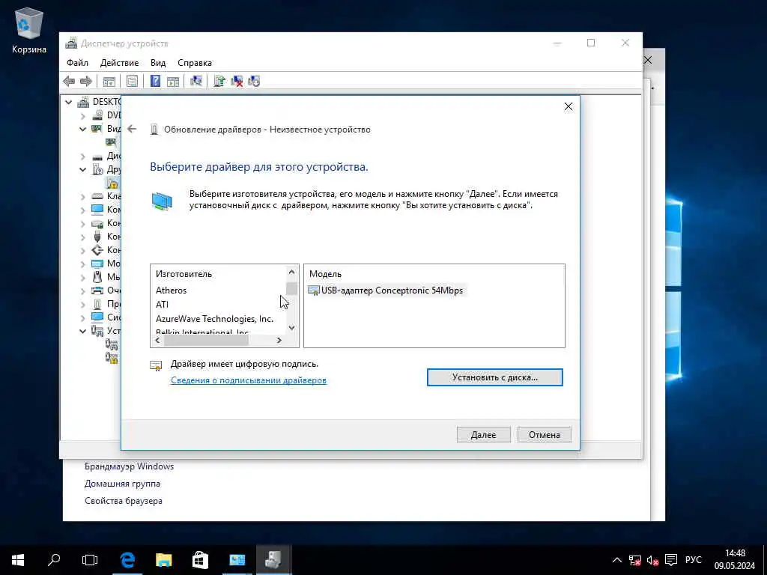The height and width of the screenshot is (575, 767).
Task: Open Сведения о подписании драйверов link
Action: click(249, 380)
